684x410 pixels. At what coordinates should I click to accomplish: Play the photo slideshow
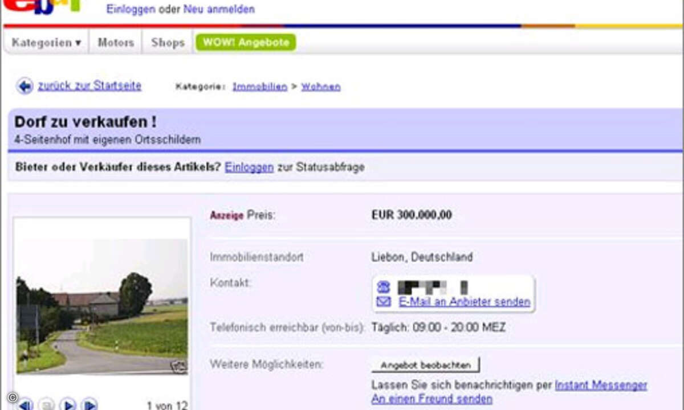(68, 404)
